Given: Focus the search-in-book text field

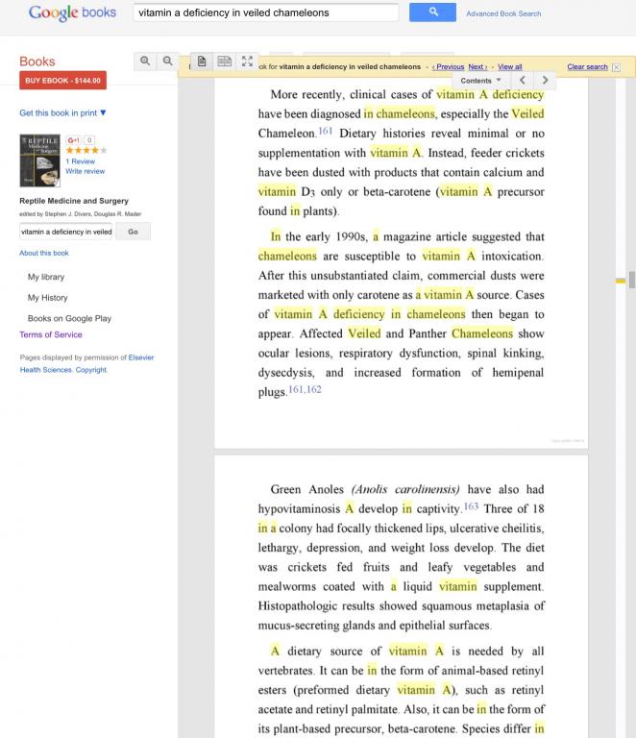Looking at the screenshot, I should pyautogui.click(x=66, y=232).
